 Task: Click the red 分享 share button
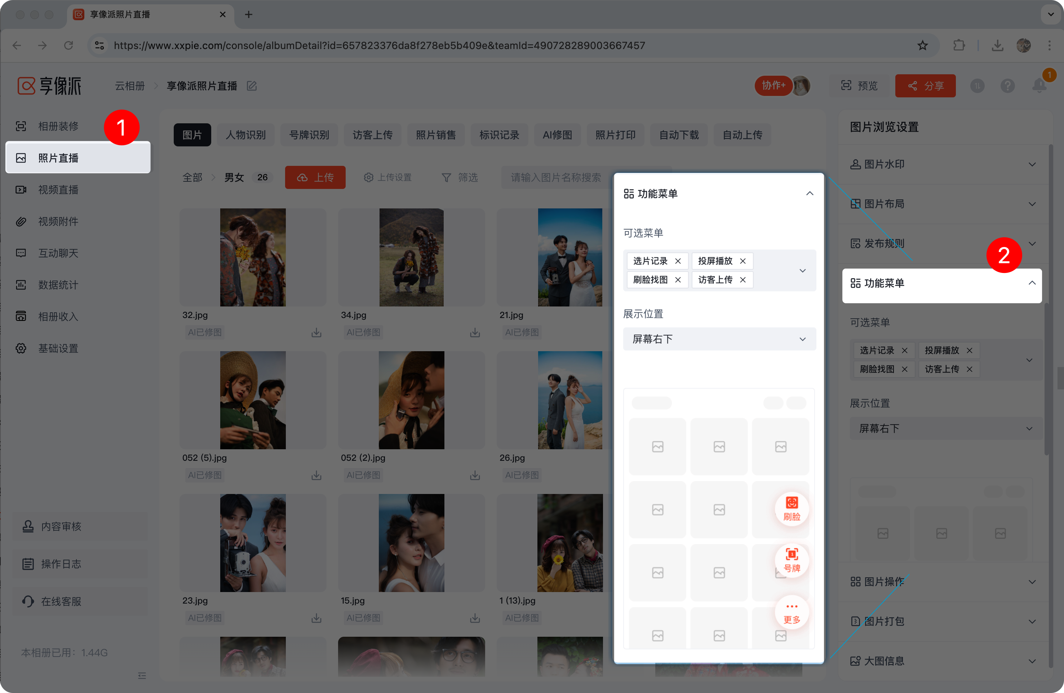coord(925,86)
